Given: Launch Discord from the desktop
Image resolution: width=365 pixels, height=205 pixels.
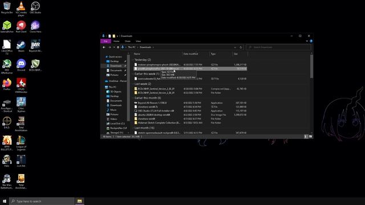Looking at the screenshot, I should coord(21,65).
